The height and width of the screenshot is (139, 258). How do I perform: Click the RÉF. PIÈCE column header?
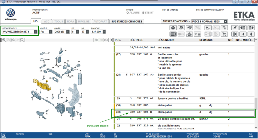click(x=136, y=40)
